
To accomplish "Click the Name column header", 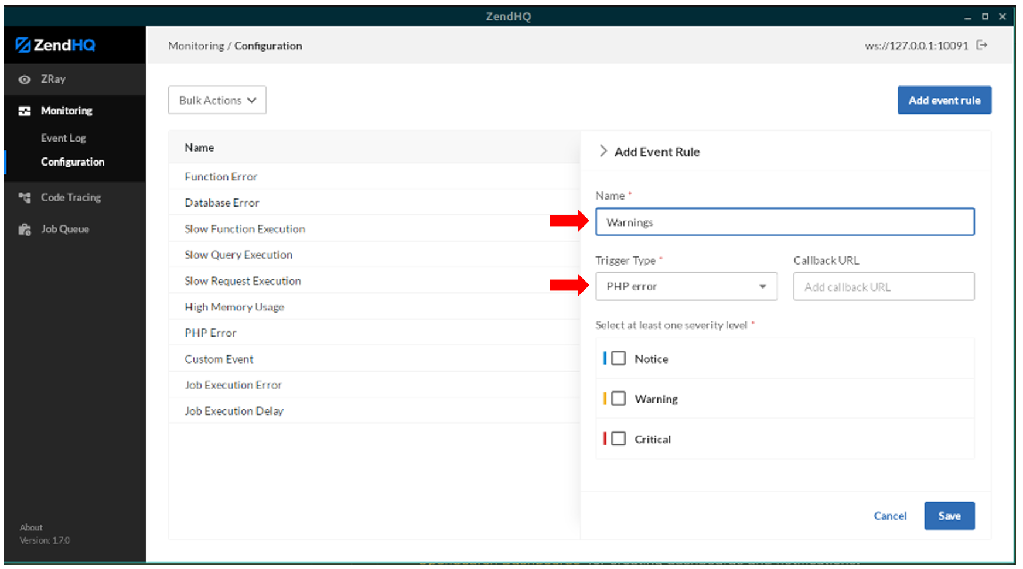I will pyautogui.click(x=199, y=148).
